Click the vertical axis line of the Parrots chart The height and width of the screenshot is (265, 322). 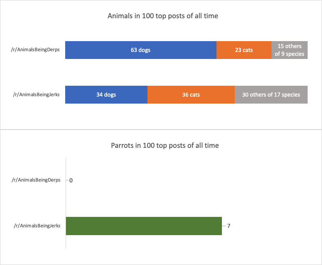click(66, 202)
